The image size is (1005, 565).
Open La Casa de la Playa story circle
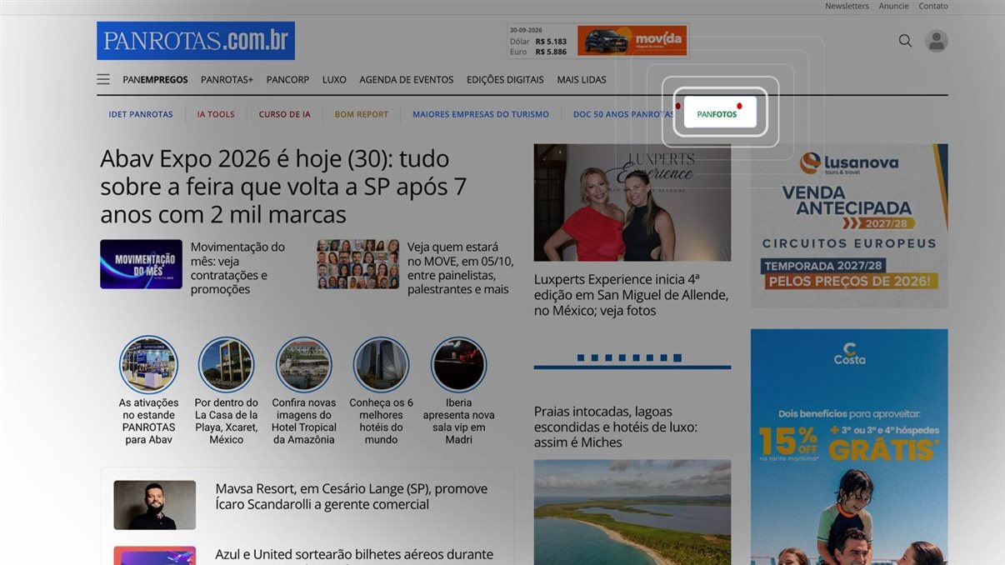[226, 364]
